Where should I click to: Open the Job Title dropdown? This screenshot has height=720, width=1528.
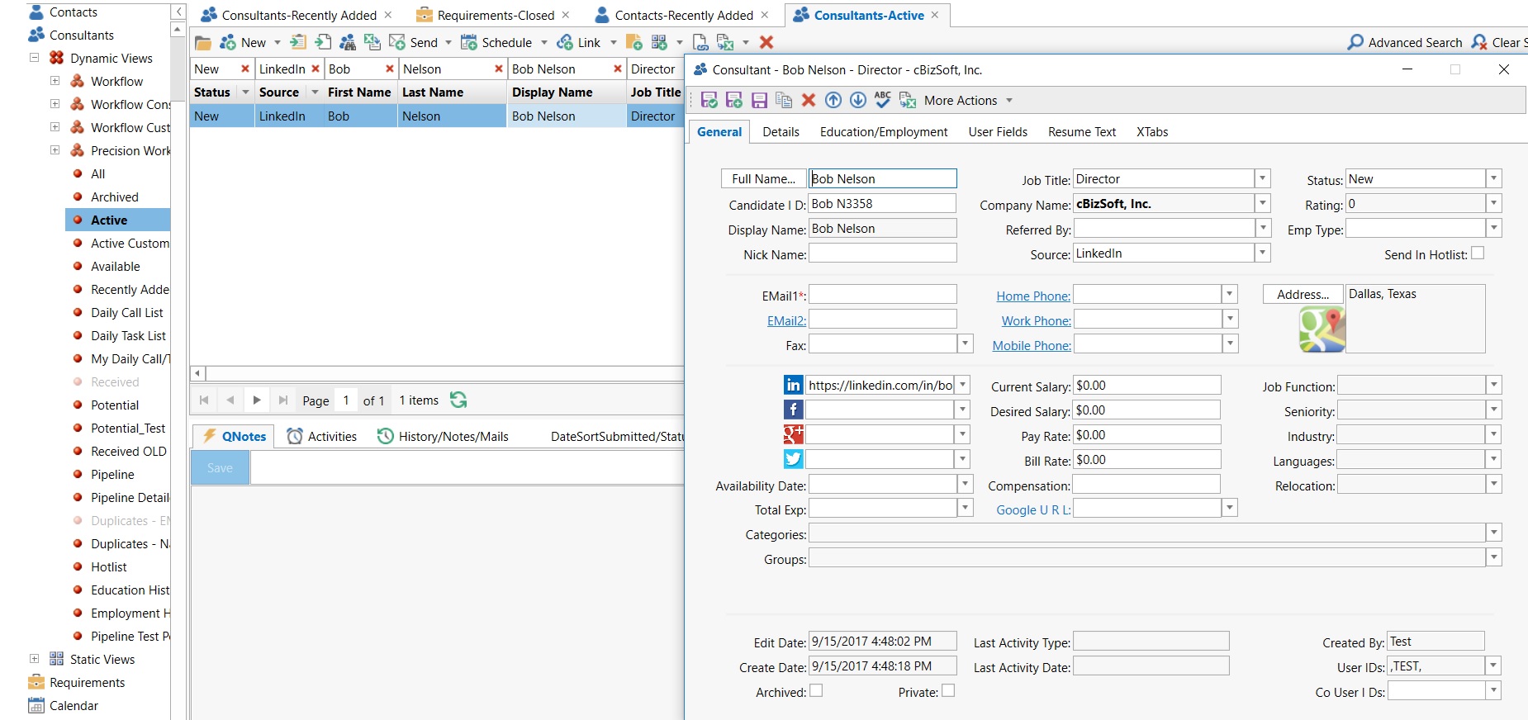1262,178
